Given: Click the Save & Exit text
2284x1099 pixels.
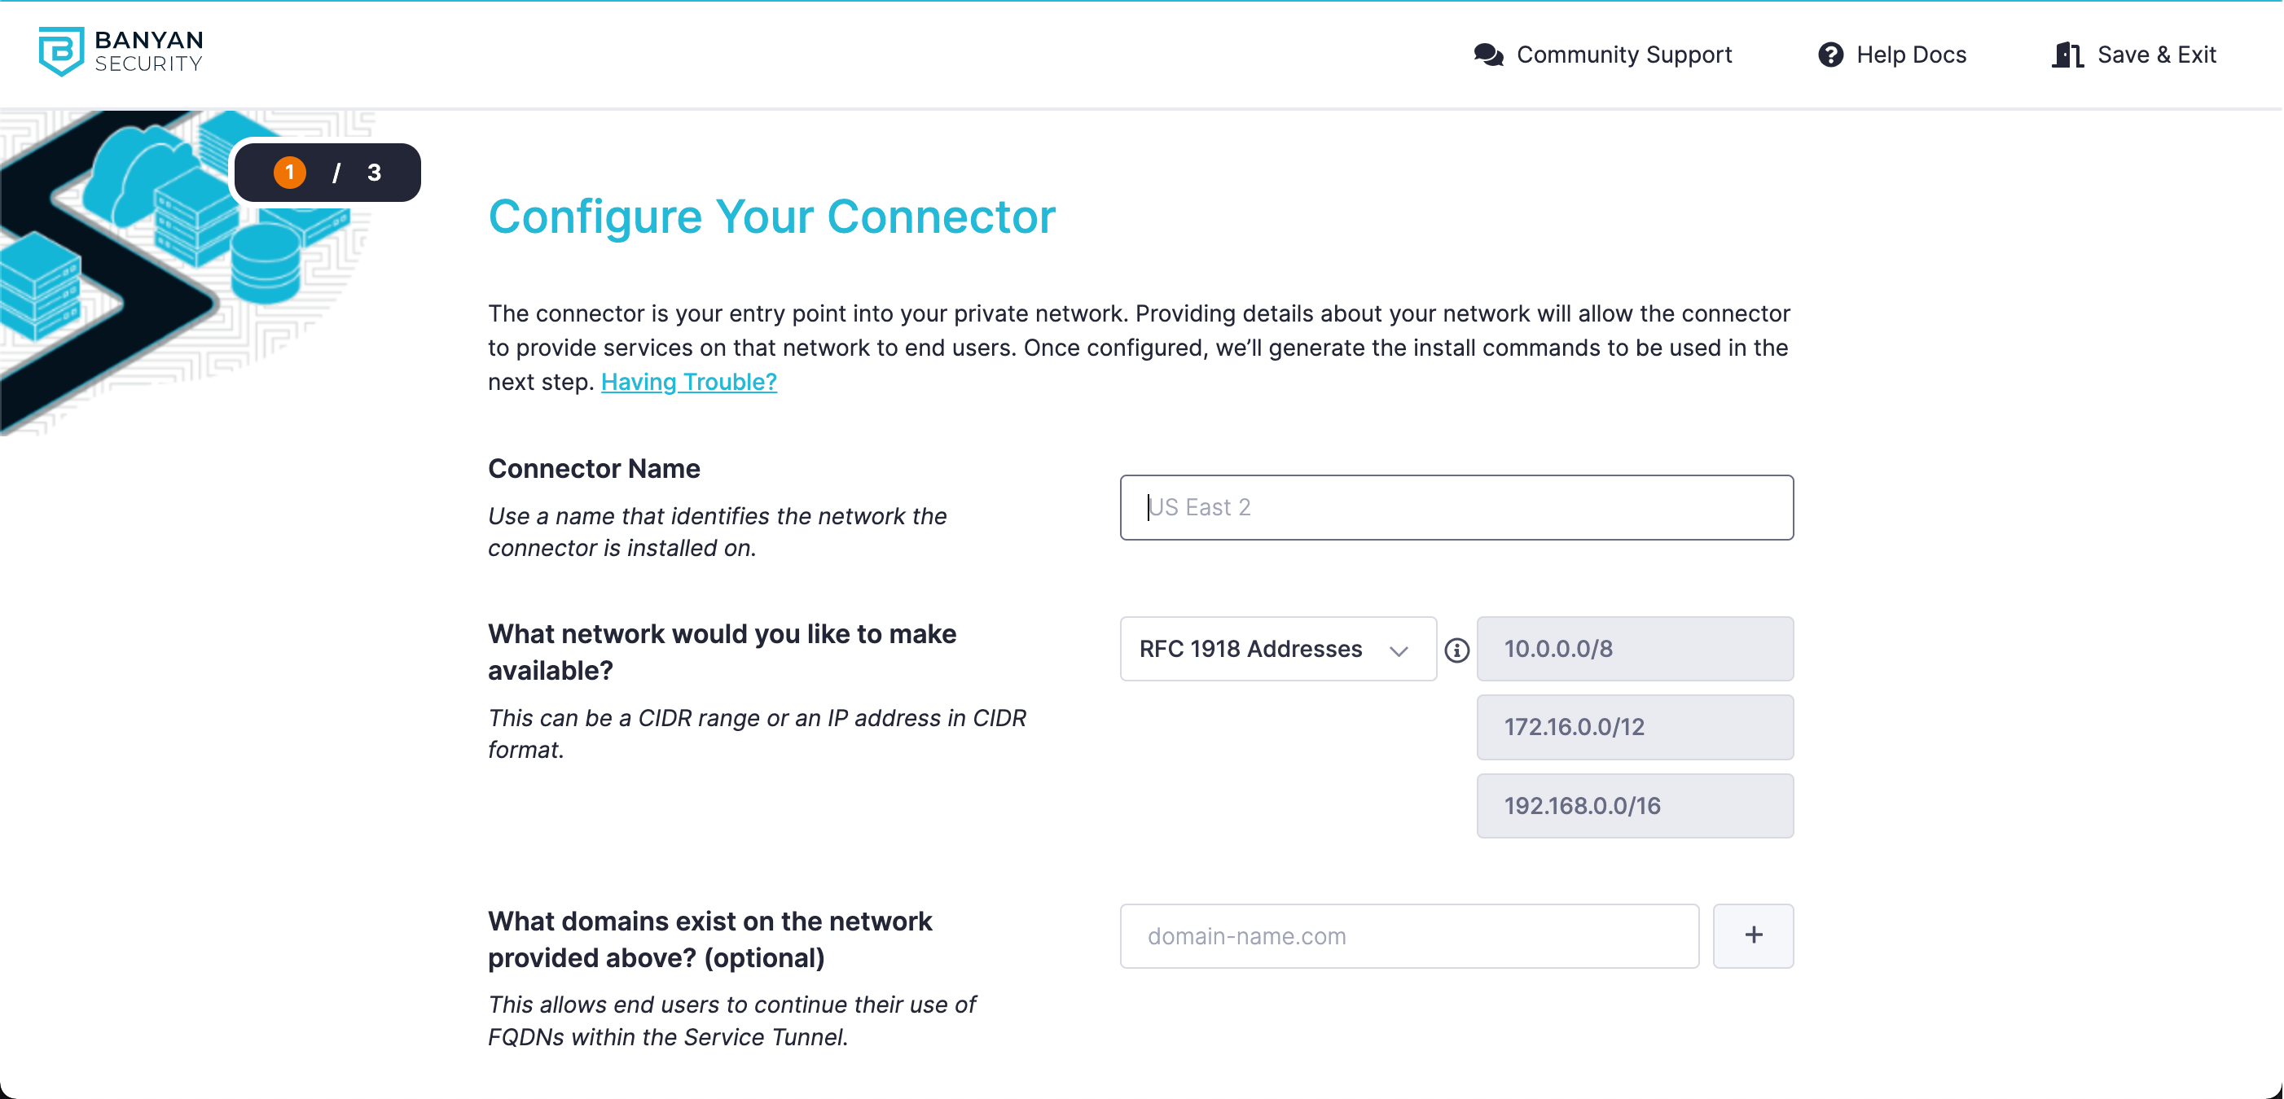Looking at the screenshot, I should [x=2156, y=55].
